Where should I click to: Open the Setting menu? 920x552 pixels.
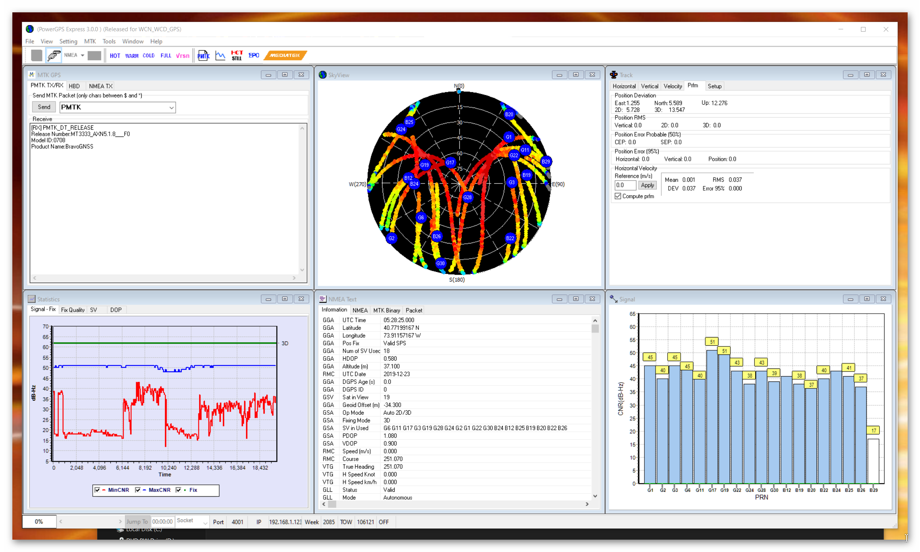pos(68,41)
